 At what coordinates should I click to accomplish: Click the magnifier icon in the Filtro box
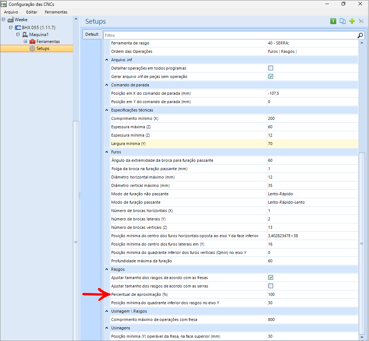360,35
